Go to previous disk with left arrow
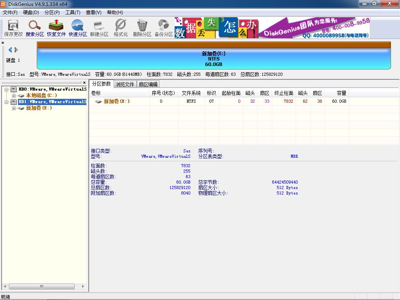 (x=10, y=50)
